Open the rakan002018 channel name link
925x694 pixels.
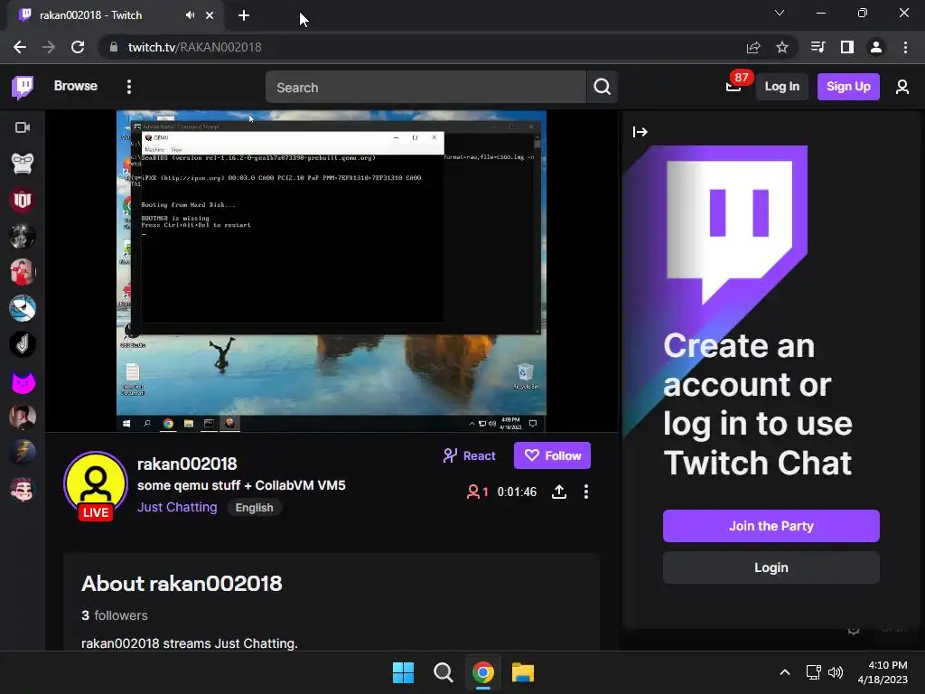tap(187, 464)
